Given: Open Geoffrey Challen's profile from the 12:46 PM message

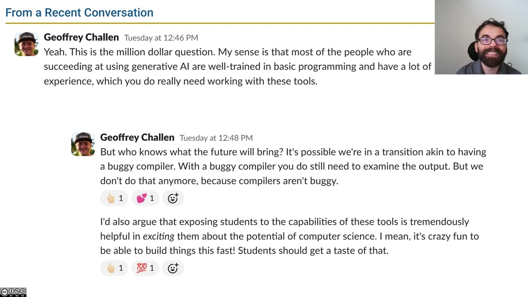Looking at the screenshot, I should click(81, 38).
